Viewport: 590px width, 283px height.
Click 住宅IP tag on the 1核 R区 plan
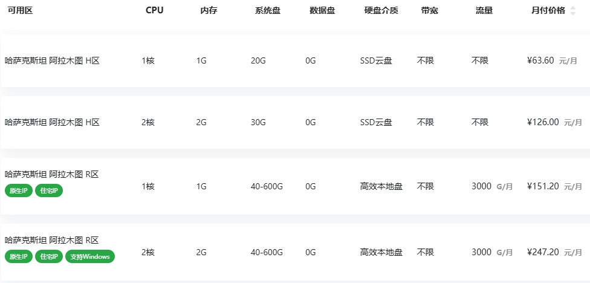[49, 191]
